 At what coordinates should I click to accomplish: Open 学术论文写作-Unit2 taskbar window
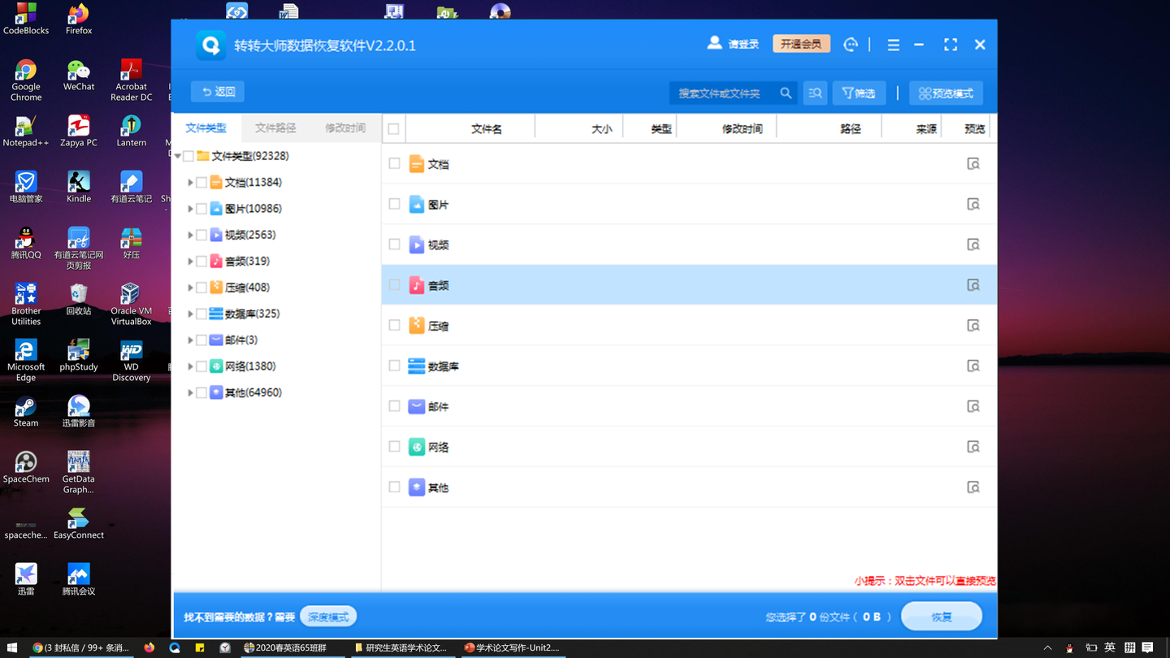[512, 647]
